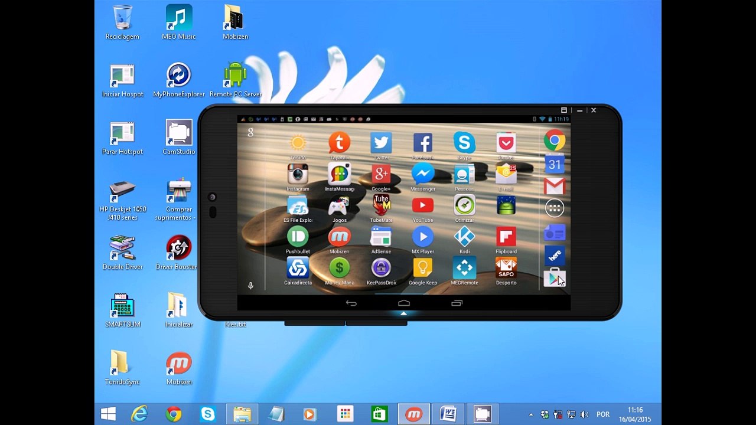Open File Explorer from the taskbar
This screenshot has height=425, width=756.
[242, 414]
